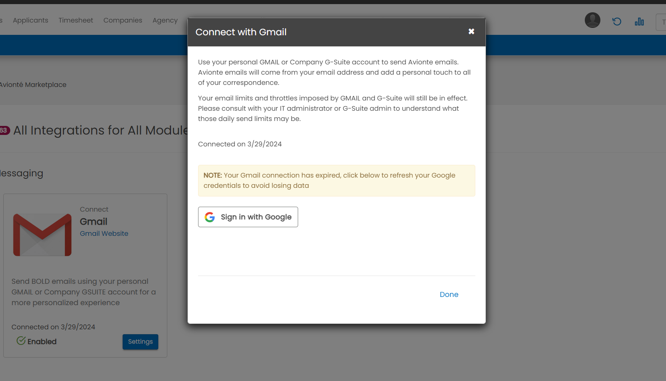This screenshot has width=666, height=381.
Task: Open the Gmail Website link
Action: (x=104, y=233)
